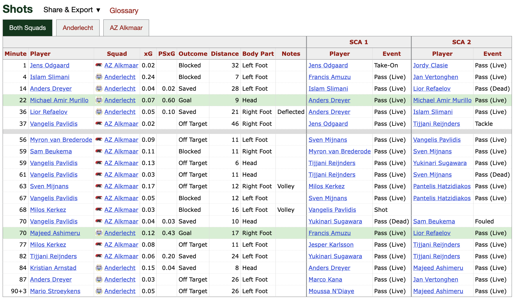
Task: Open Majeed Ashimeru goal scorer link
Action: [x=55, y=233]
